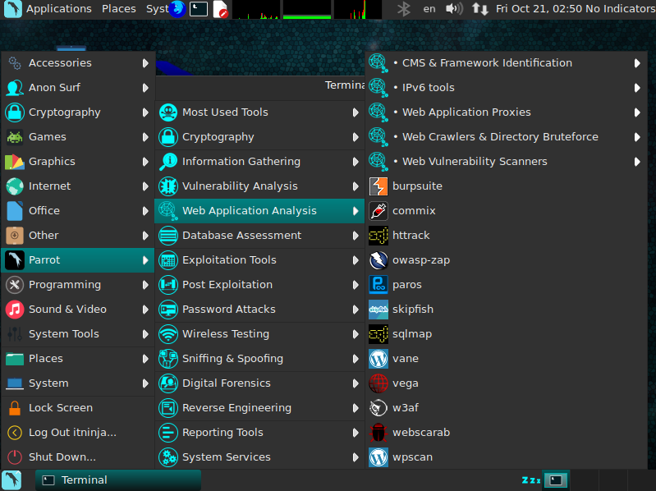Screen dimensions: 656x491
Task: Click the Cryptography entry in Parrot submenu
Action: (x=259, y=137)
